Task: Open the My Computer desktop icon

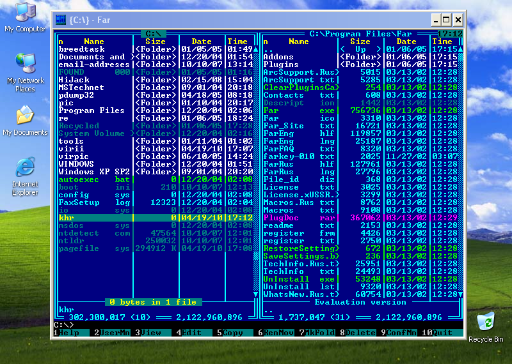Action: [25, 17]
